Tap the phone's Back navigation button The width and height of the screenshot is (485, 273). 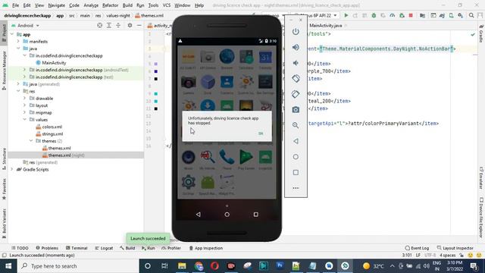pos(198,214)
